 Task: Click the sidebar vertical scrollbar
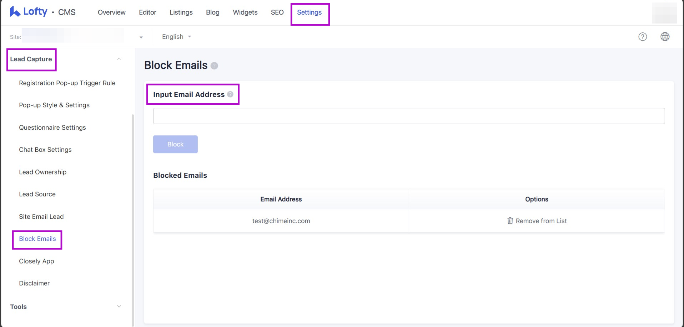(x=133, y=214)
